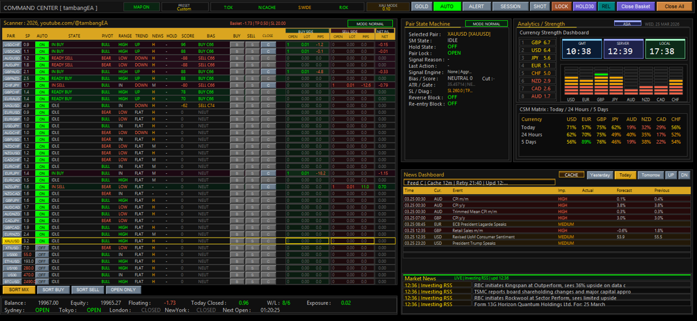Viewport: 697px width, 321px height.
Task: Toggle the ALERT button
Action: 477,7
